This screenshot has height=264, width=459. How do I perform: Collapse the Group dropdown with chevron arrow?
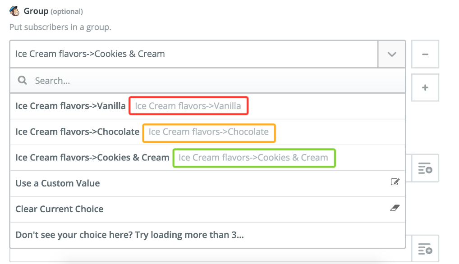(x=392, y=54)
